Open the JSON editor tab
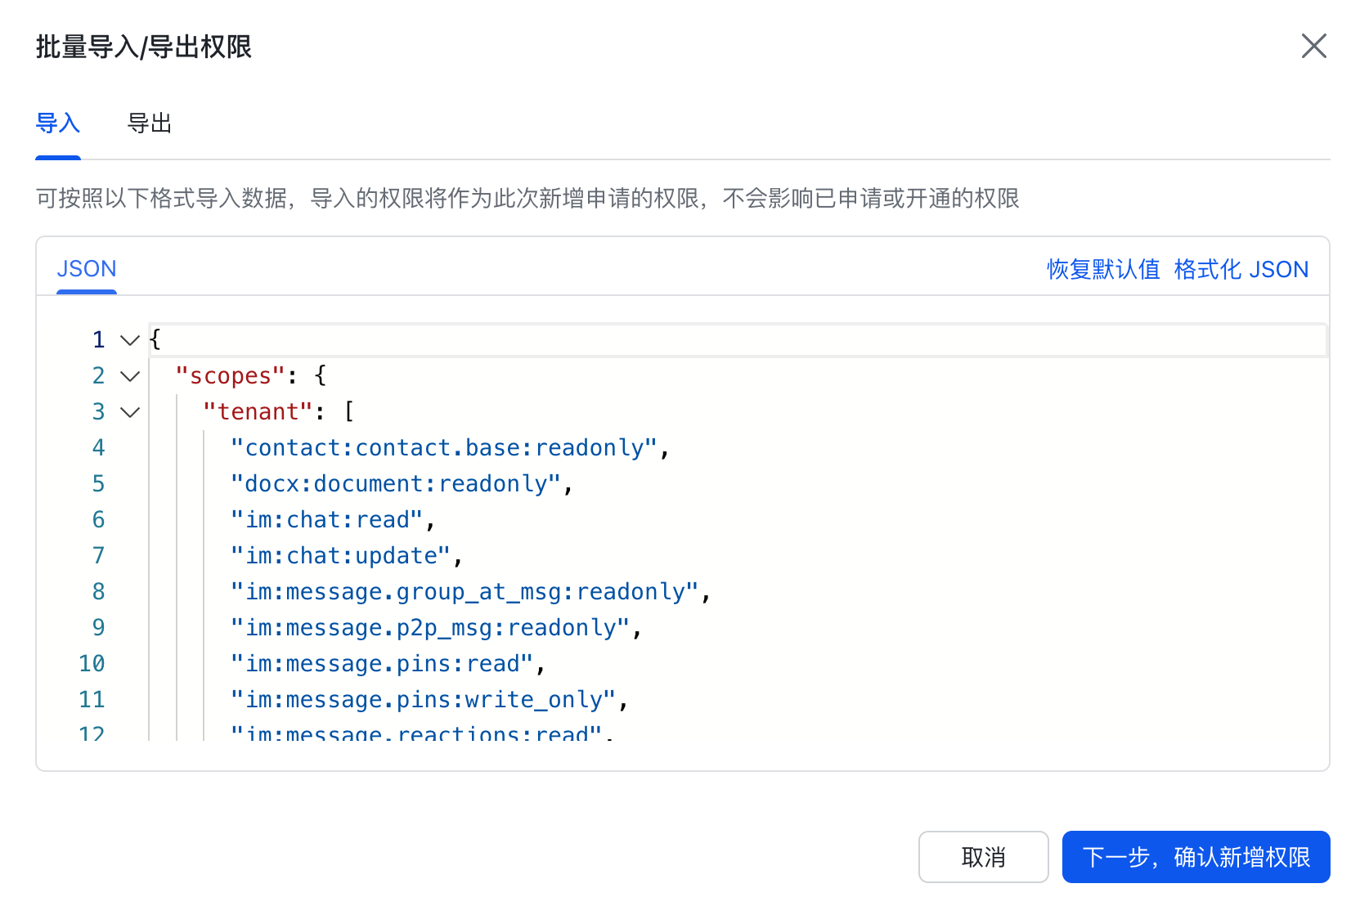Viewport: 1351px width, 906px height. pos(87,269)
